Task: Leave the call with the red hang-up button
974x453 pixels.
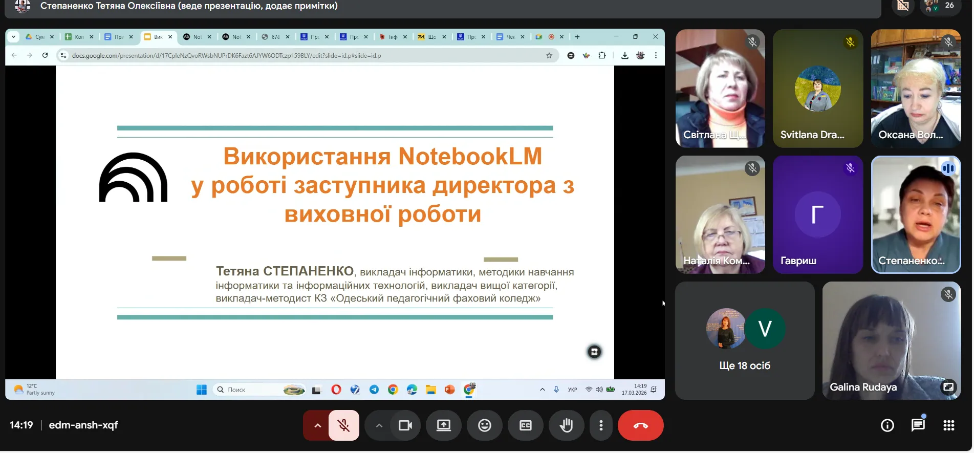Action: [x=640, y=425]
